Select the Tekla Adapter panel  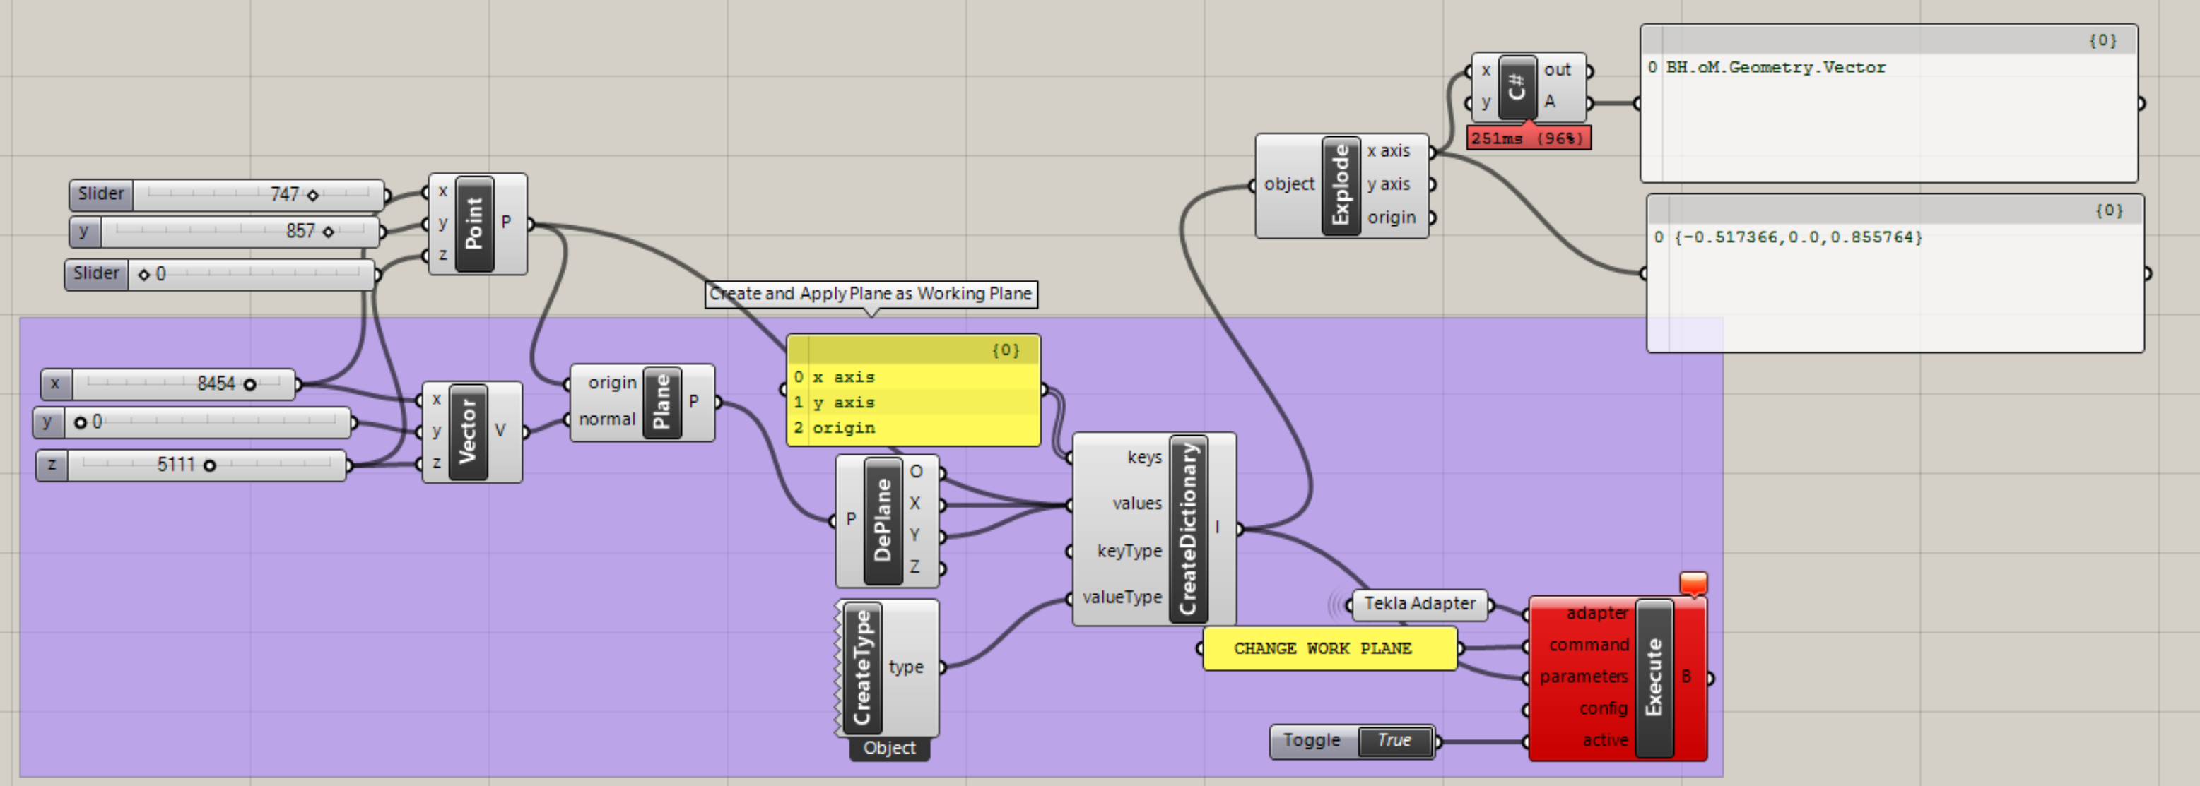pos(1419,603)
